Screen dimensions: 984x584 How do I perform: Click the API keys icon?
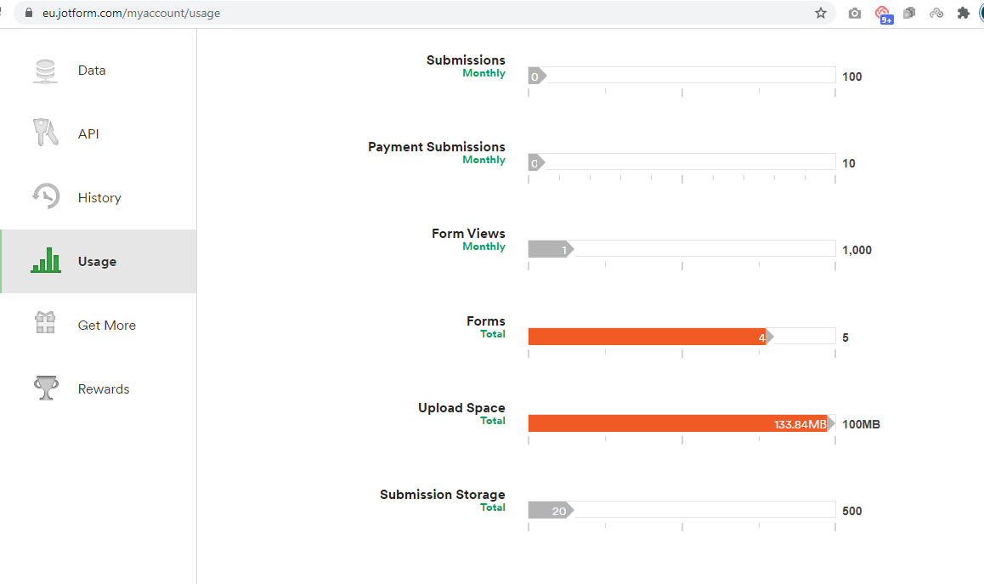(45, 133)
